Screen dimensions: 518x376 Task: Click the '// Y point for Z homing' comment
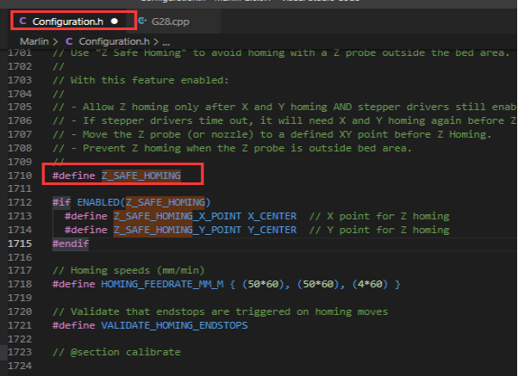tap(379, 230)
